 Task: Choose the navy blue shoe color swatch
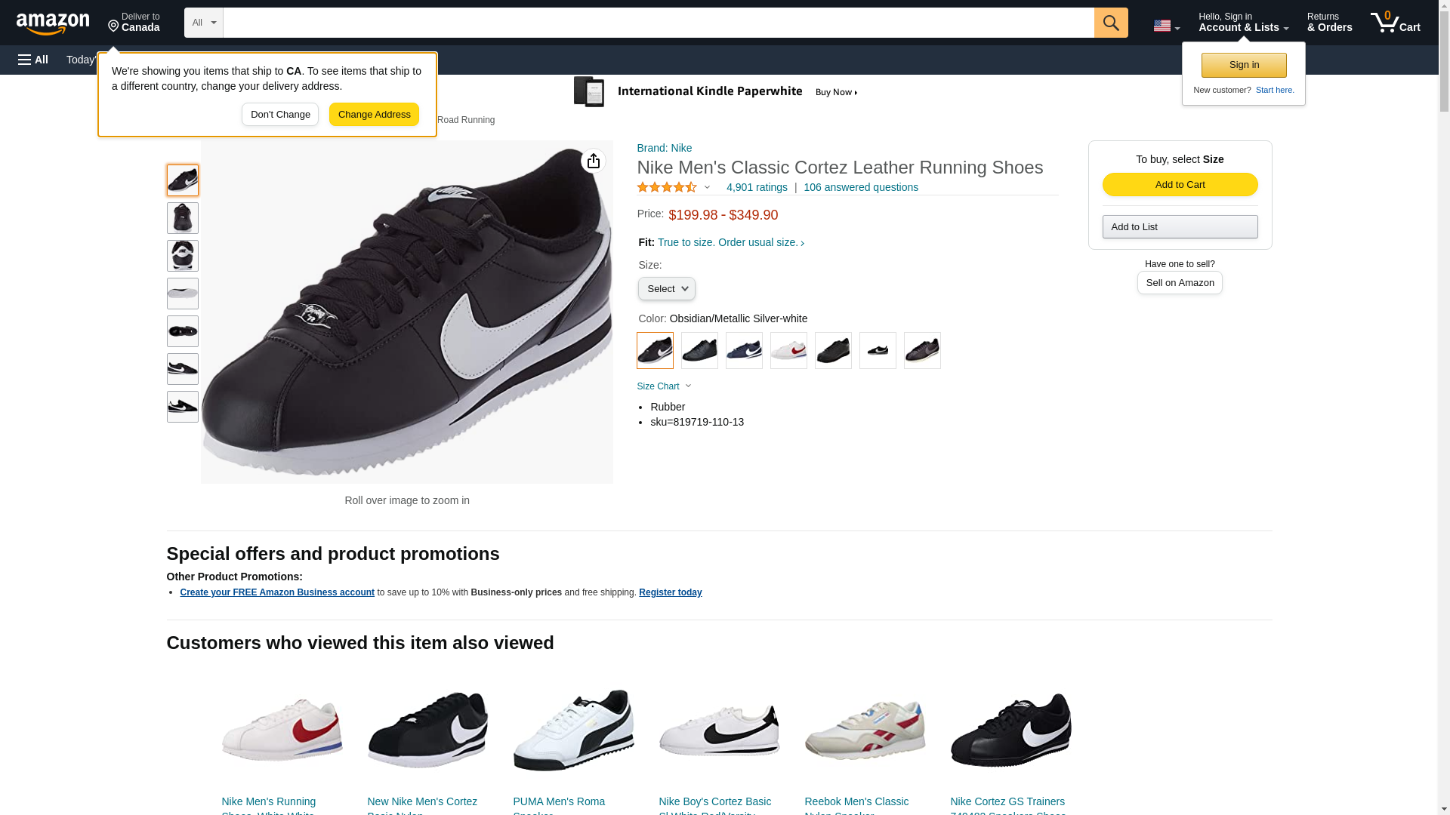pyautogui.click(x=744, y=351)
